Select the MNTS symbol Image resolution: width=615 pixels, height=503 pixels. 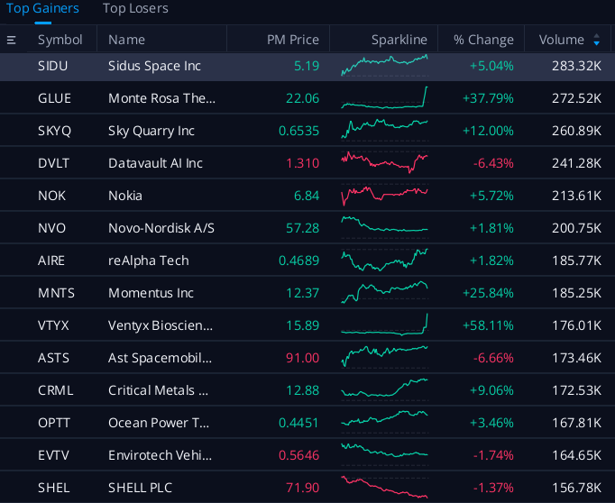(x=56, y=293)
